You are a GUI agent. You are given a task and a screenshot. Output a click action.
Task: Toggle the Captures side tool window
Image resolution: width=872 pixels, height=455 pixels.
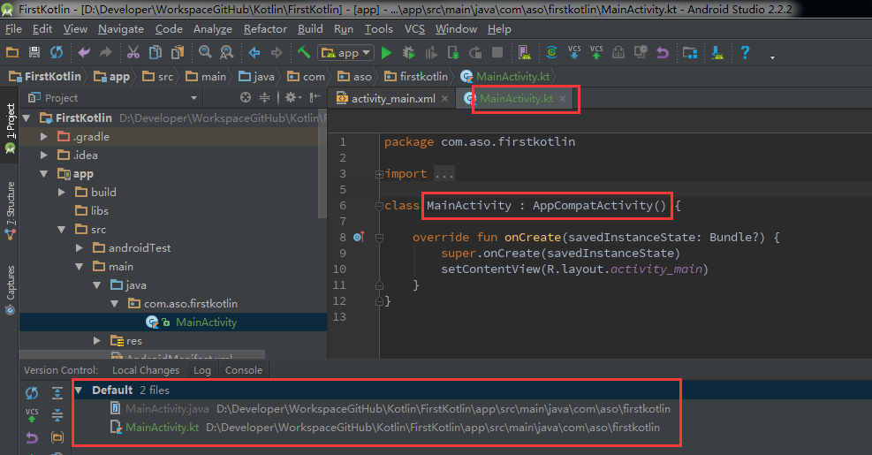click(x=10, y=290)
